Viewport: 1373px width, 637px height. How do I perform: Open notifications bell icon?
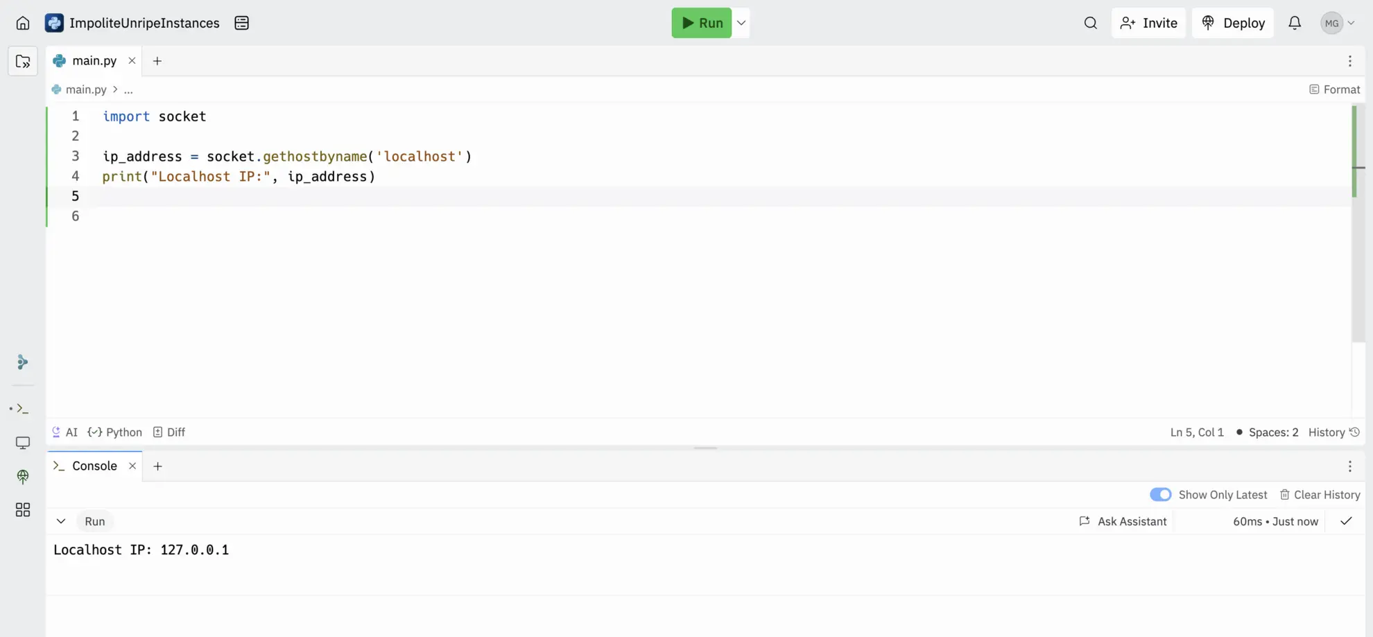pyautogui.click(x=1295, y=23)
